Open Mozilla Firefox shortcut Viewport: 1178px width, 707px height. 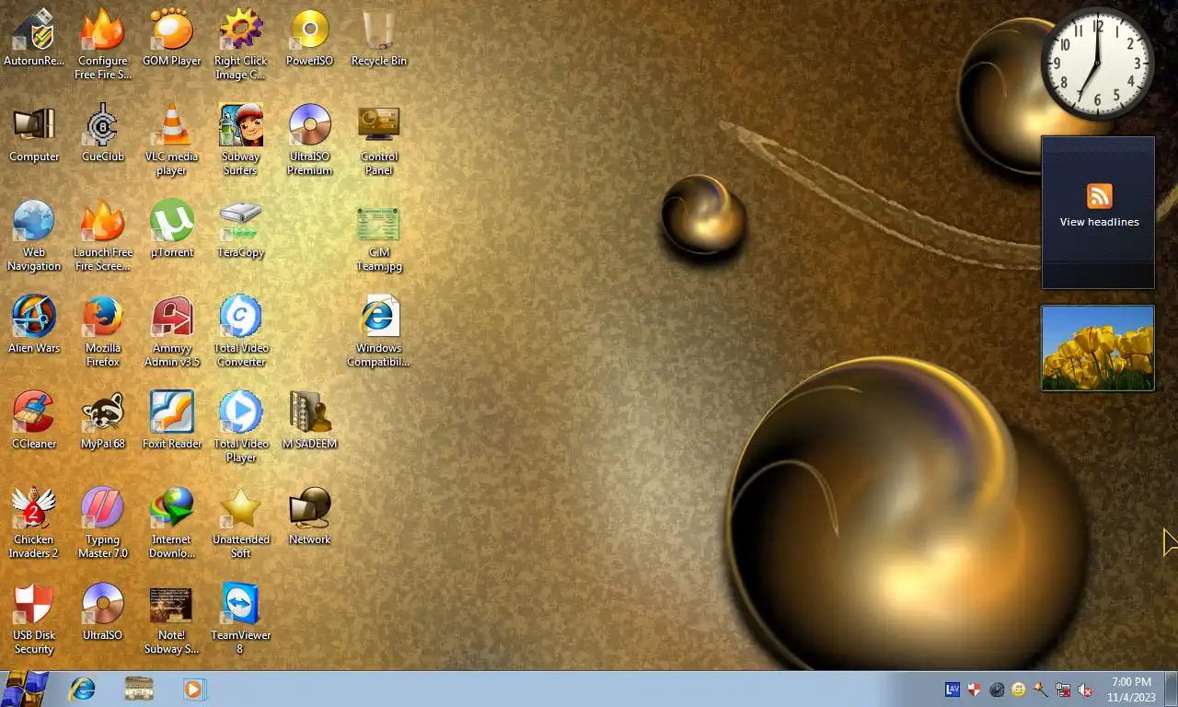click(103, 331)
